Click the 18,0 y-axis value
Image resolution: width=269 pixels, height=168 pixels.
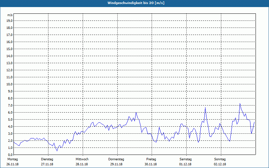(x=9, y=28)
